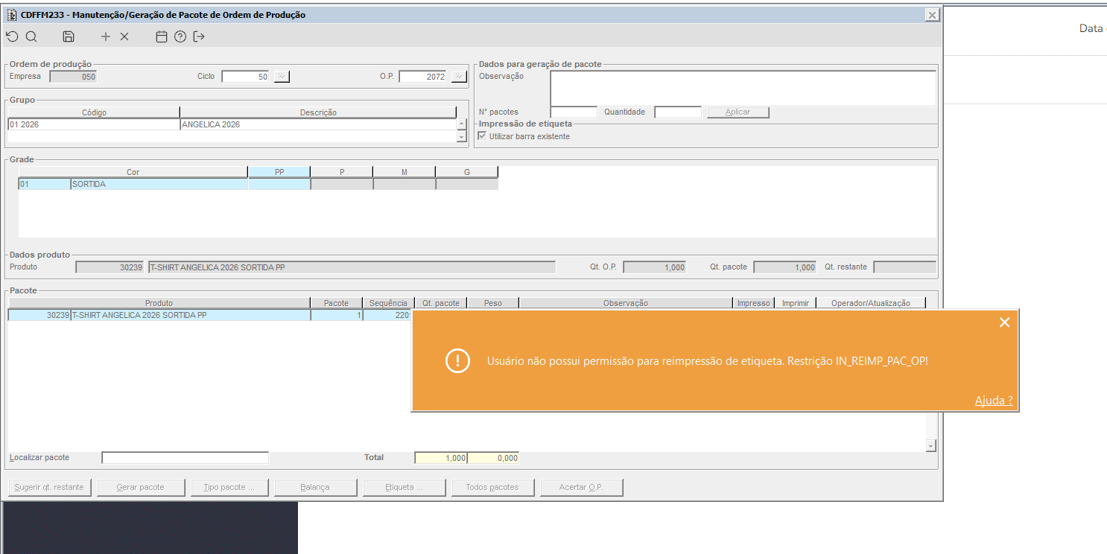Select package row T-SHIRT ANGELICA 2026 SORTIDA PP
This screenshot has width=1107, height=554.
click(191, 315)
